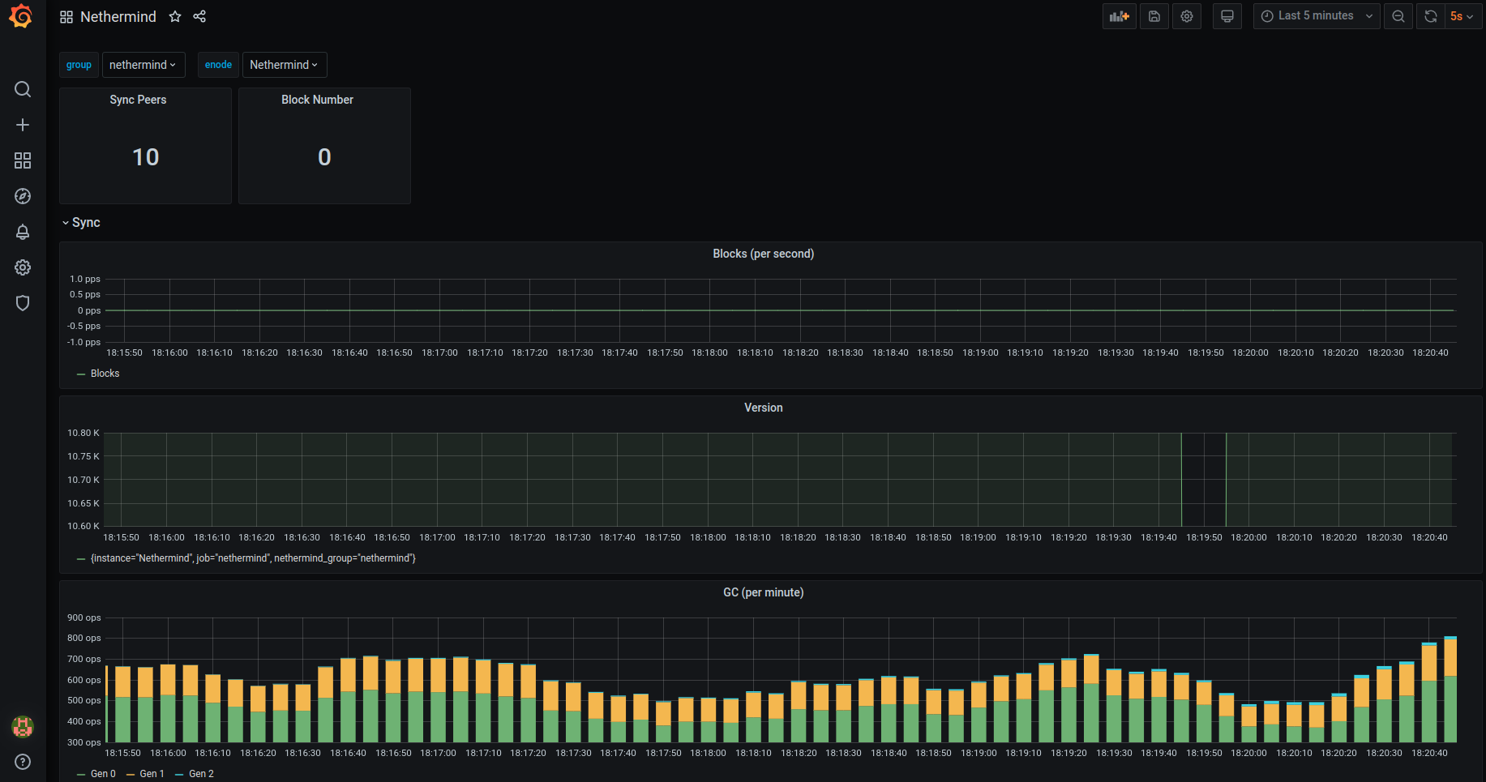This screenshot has height=782, width=1486.
Task: Open the GC (per minute) panel menu
Action: (763, 592)
